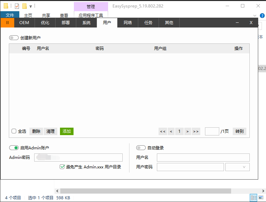266x202 pixels.
Task: Switch to large icons view in status bar
Action: click(261, 198)
